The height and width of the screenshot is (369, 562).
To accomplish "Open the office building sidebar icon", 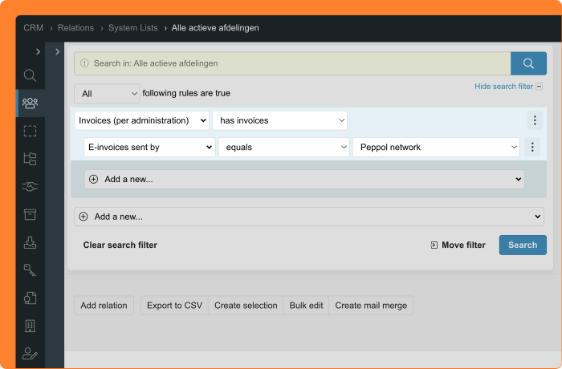I will pos(31,326).
